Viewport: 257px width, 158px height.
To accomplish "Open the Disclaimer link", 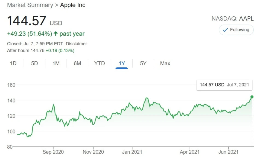I will 77,44.
